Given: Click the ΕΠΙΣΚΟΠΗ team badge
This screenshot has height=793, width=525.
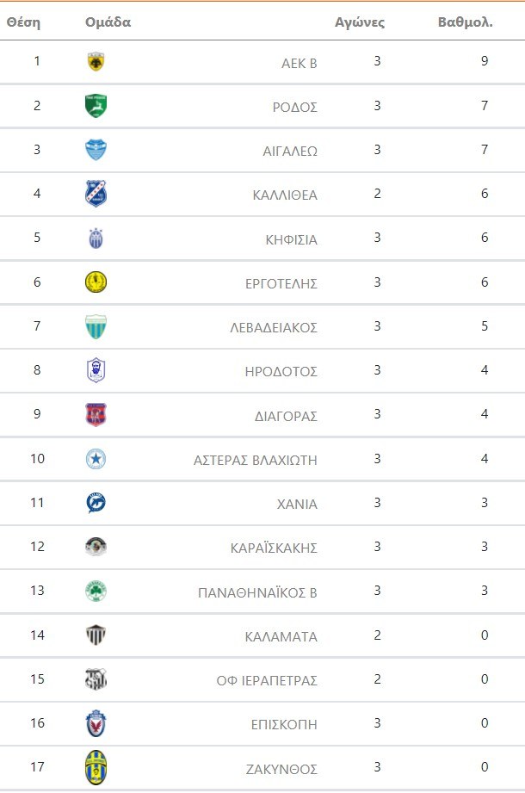Looking at the screenshot, I should tap(96, 724).
